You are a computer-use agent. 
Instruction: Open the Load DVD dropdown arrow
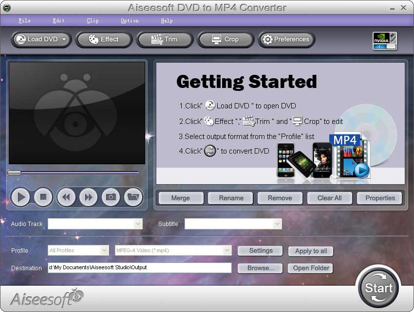pyautogui.click(x=64, y=39)
